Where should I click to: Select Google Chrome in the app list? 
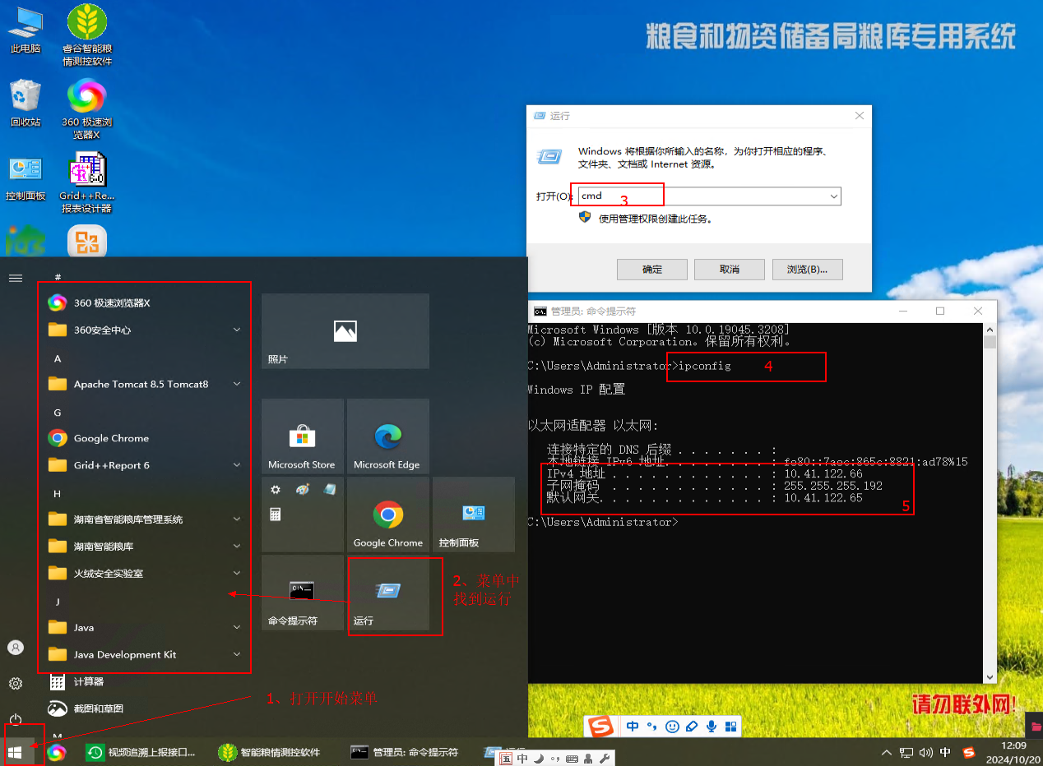(x=111, y=438)
